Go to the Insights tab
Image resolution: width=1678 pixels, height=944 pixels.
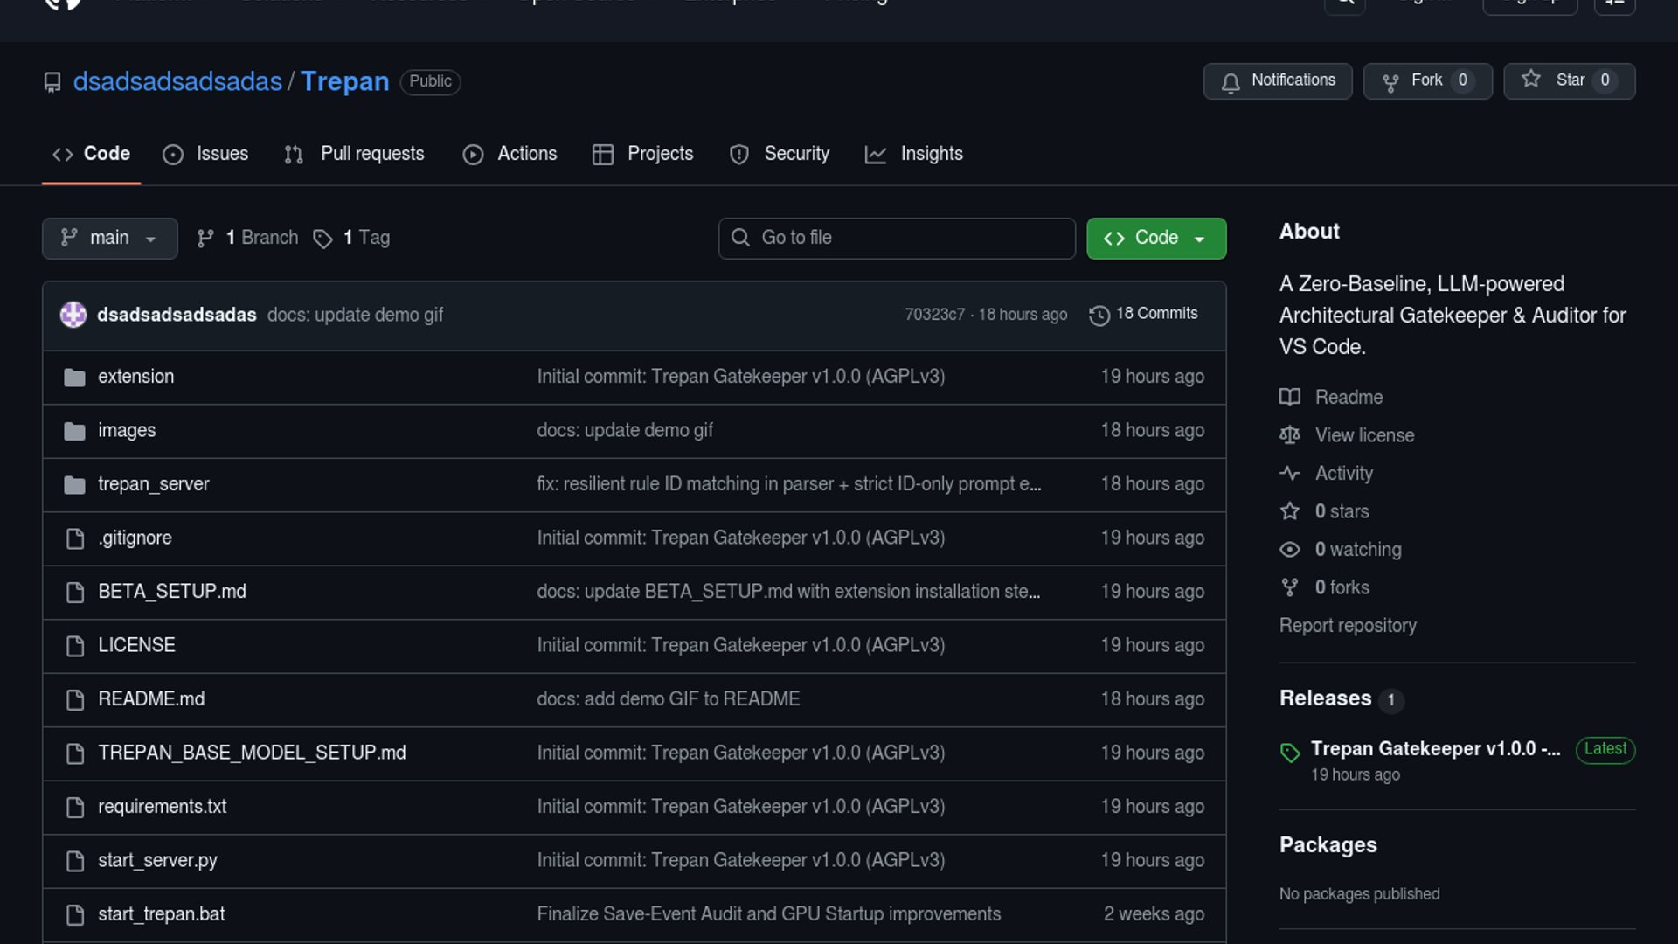point(913,154)
